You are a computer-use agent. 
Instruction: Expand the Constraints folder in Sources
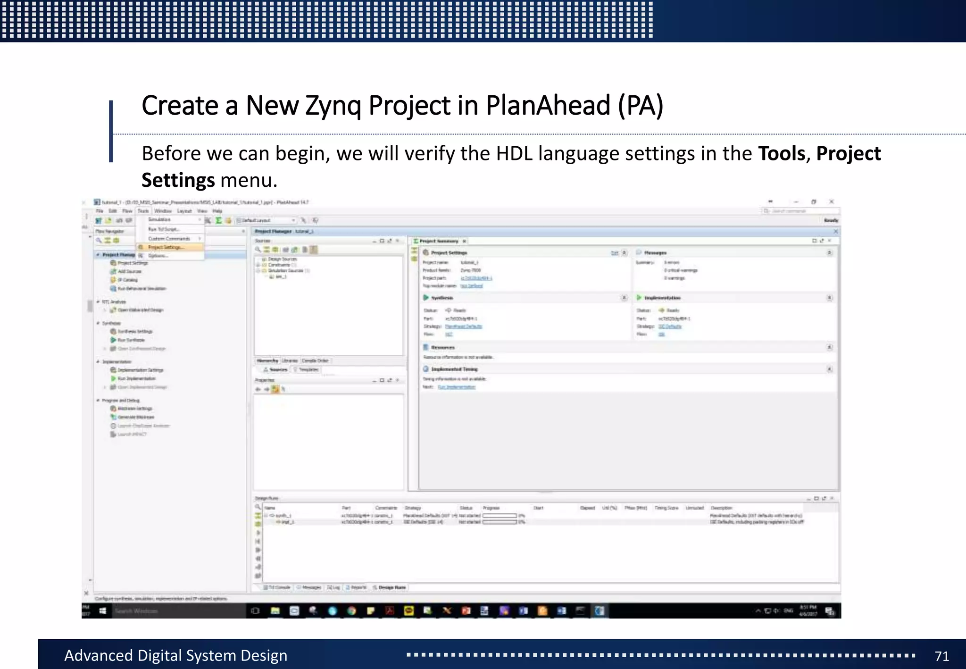tap(258, 265)
